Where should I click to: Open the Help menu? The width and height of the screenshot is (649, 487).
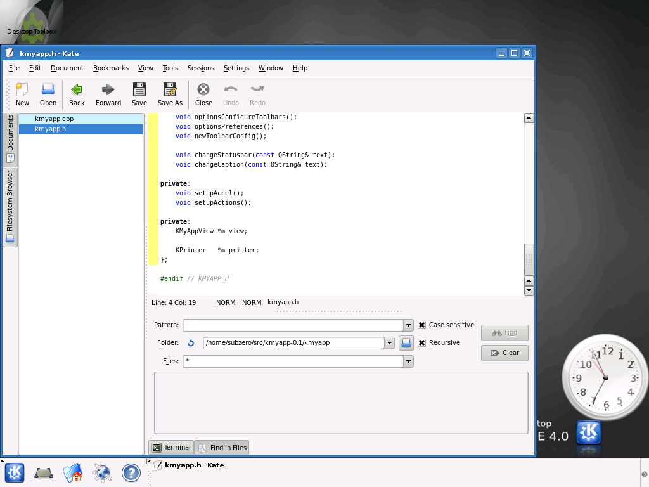coord(300,68)
